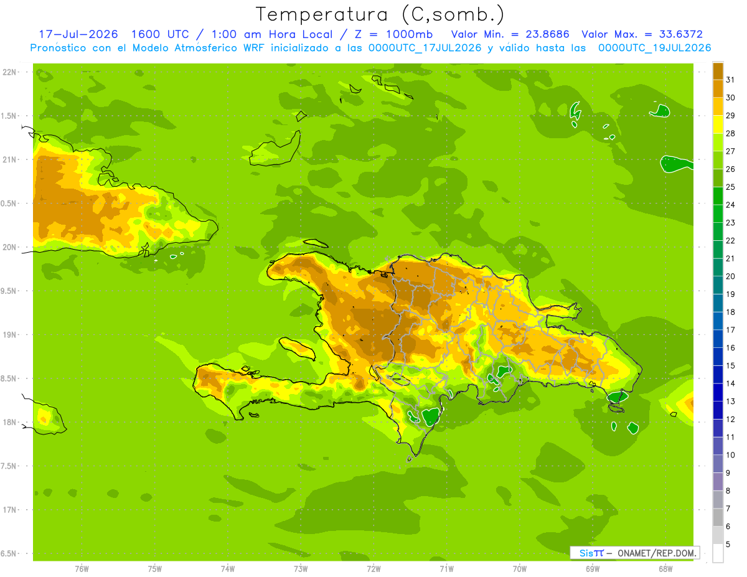Click the color bar segment between 26 and 27
747x577 pixels.
[x=718, y=160]
